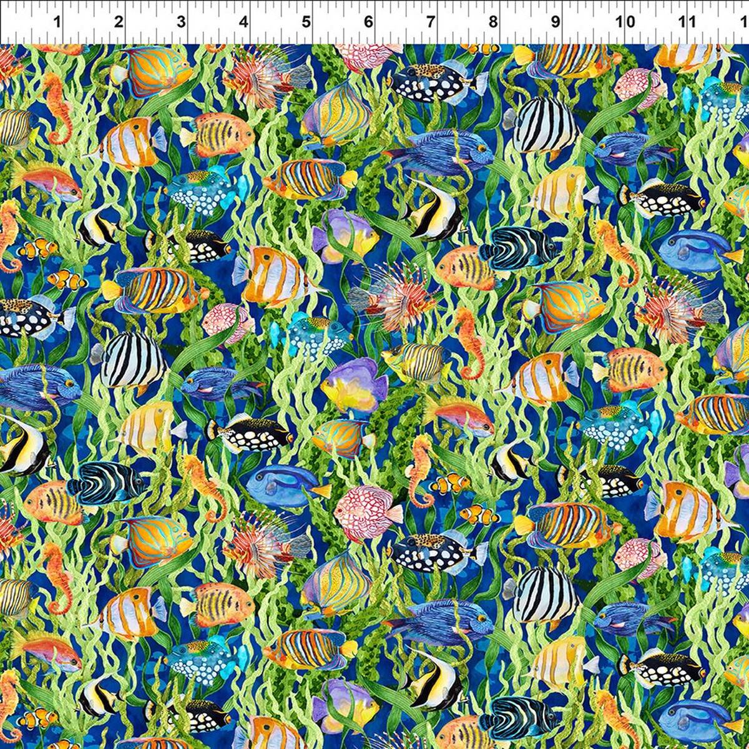Click the ruler number 8
This screenshot has width=749, height=749.
point(493,22)
